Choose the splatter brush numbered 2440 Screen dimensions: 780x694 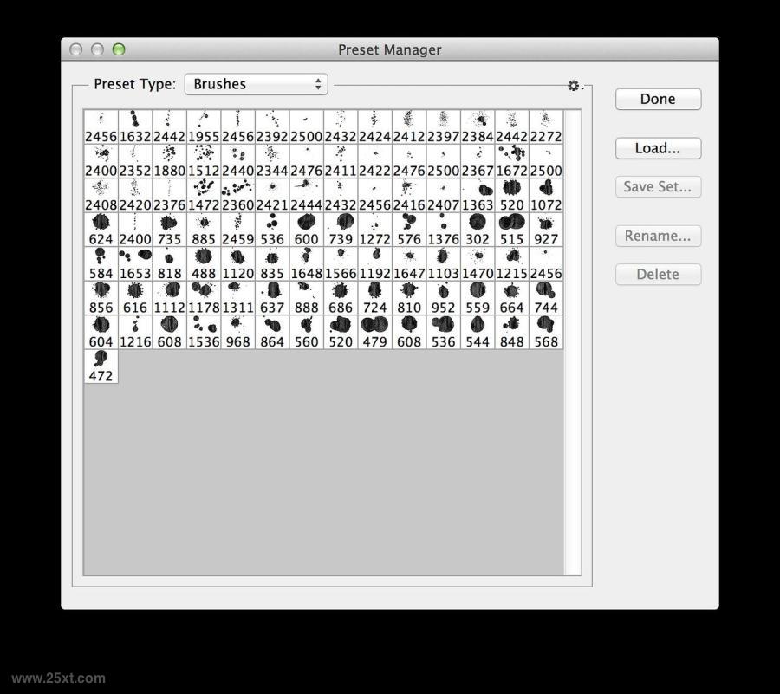(x=237, y=161)
